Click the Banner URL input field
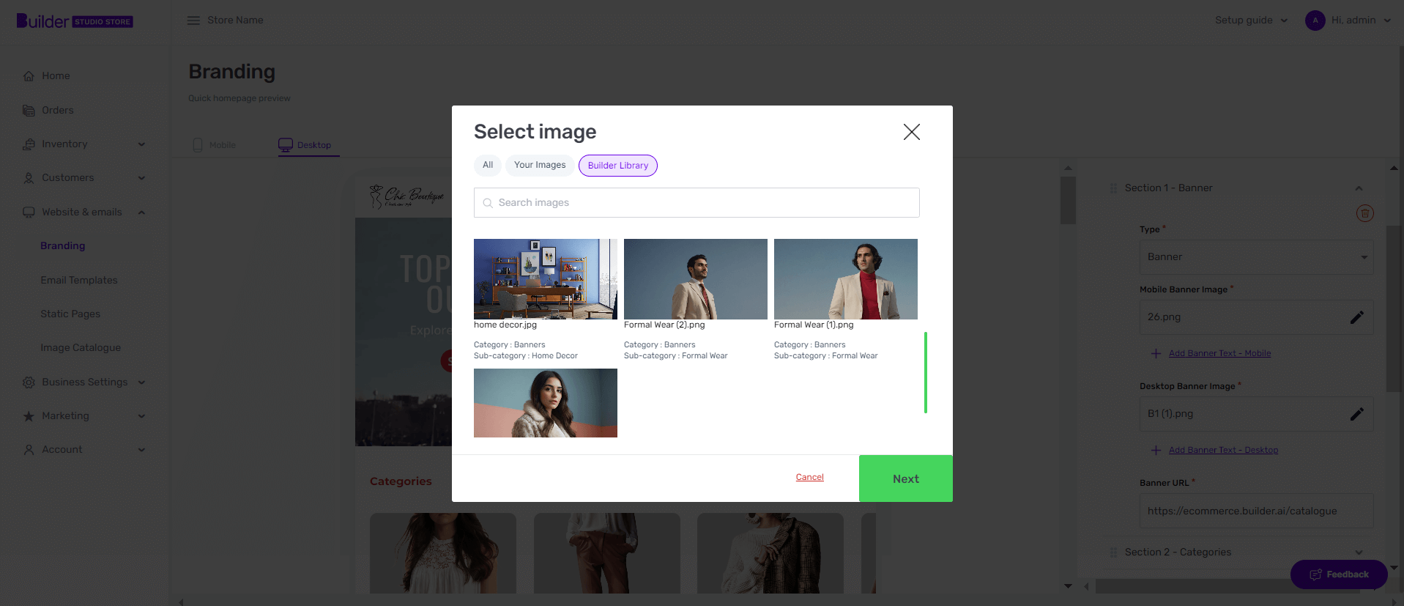This screenshot has height=606, width=1404. (1256, 511)
